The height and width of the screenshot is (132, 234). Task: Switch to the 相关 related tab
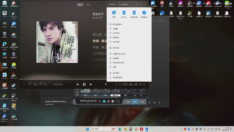[x=88, y=5]
